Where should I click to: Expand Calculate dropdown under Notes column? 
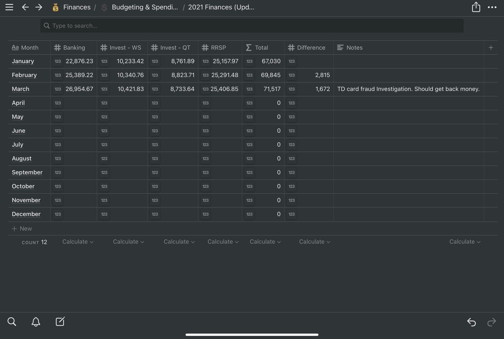tap(465, 242)
